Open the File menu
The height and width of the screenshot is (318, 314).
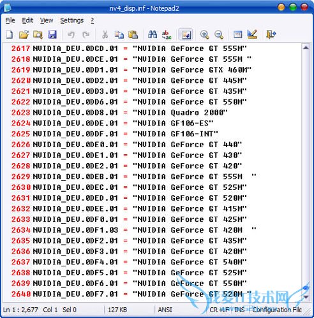pyautogui.click(x=10, y=20)
